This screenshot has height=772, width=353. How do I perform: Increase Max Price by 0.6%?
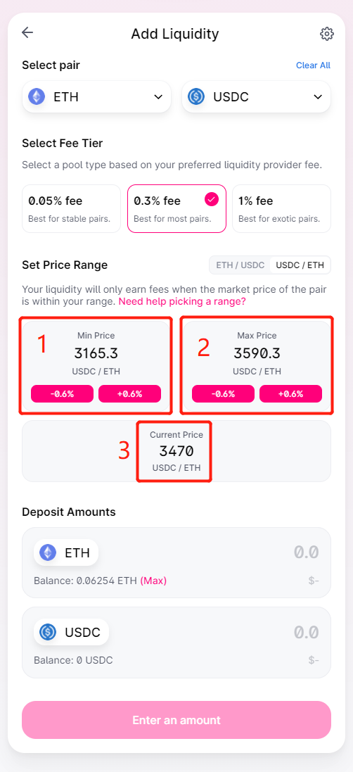[290, 394]
